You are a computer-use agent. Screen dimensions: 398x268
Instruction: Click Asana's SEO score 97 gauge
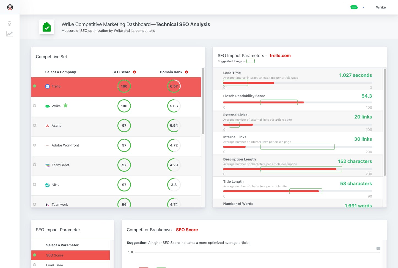[x=124, y=126]
